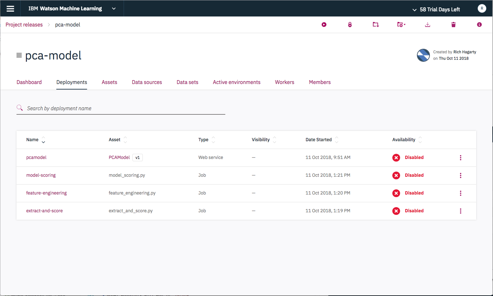Open the extract-and-score deployment link
The image size is (493, 296).
(x=44, y=211)
